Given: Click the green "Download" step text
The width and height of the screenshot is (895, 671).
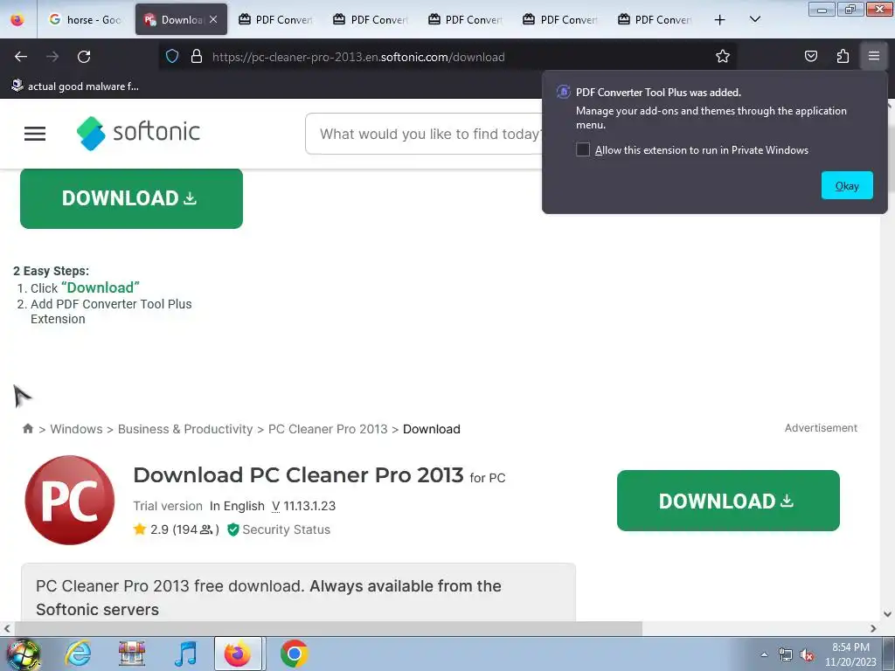Looking at the screenshot, I should [101, 287].
